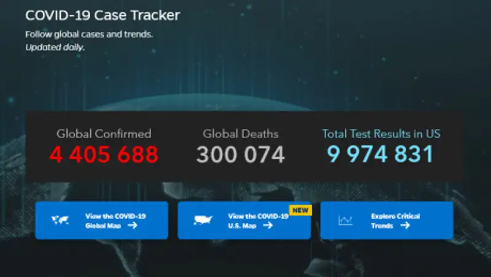
Task: Click the COVID-19 Case Tracker heading
Action: click(102, 15)
